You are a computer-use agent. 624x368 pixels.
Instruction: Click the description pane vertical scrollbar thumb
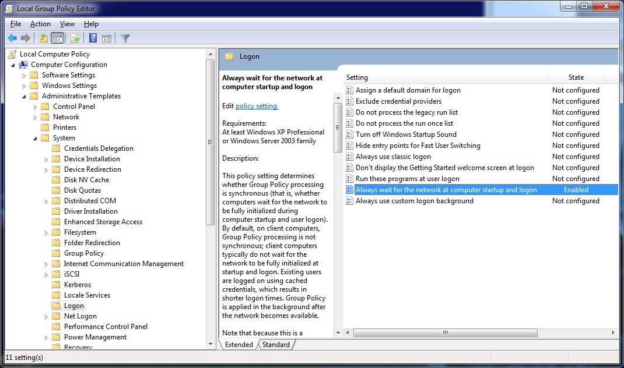point(338,128)
